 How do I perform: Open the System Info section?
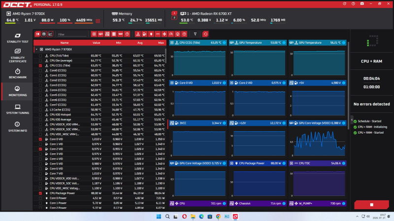point(17,127)
